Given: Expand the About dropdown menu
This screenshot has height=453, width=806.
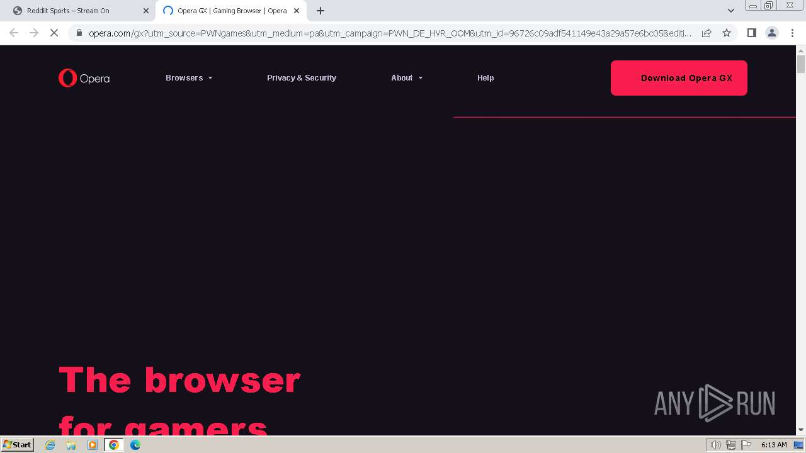Looking at the screenshot, I should click(407, 78).
